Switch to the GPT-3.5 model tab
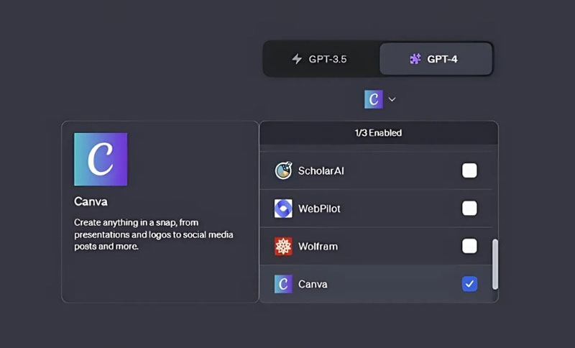 click(321, 59)
